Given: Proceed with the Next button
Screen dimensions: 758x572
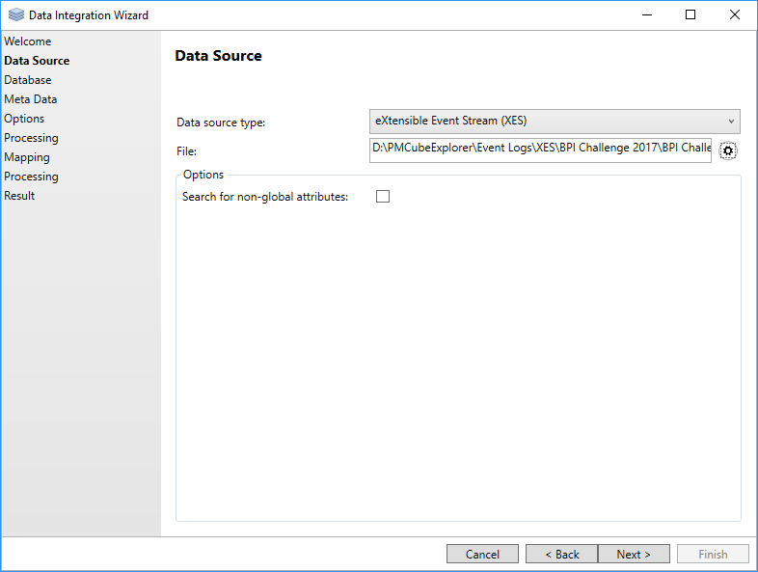Looking at the screenshot, I should click(634, 554).
